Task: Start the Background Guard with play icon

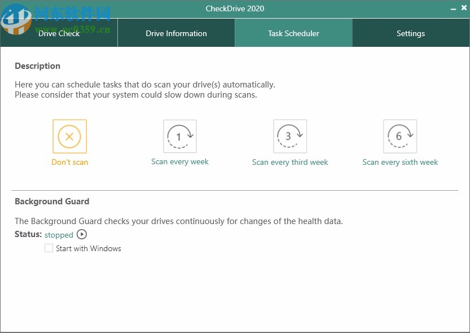Action: coord(82,234)
